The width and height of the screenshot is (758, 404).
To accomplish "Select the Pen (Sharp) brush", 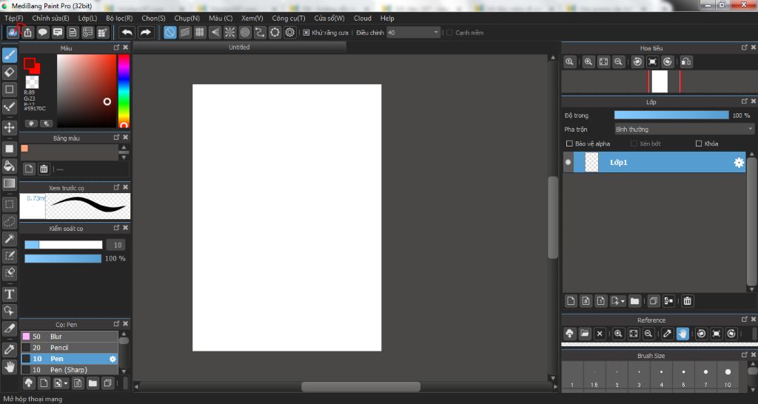I will tap(69, 370).
